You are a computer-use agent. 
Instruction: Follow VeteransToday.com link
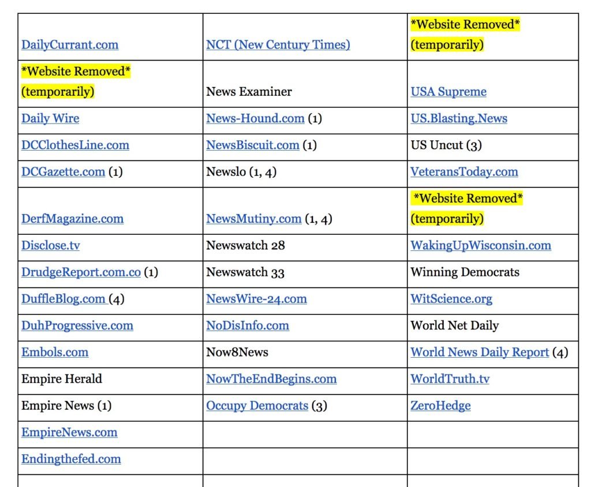point(465,172)
